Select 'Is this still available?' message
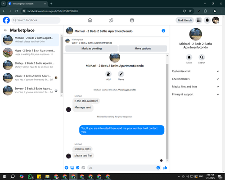Viewport: 225px width, 180px height. (x=86, y=101)
